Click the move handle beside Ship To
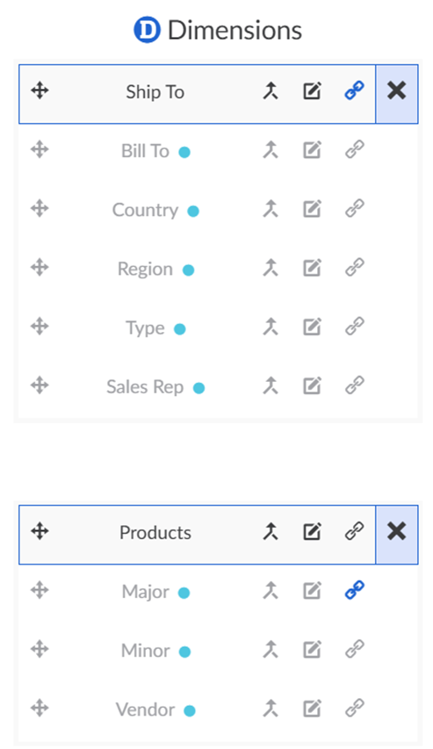This screenshot has height=749, width=433. coord(40,90)
